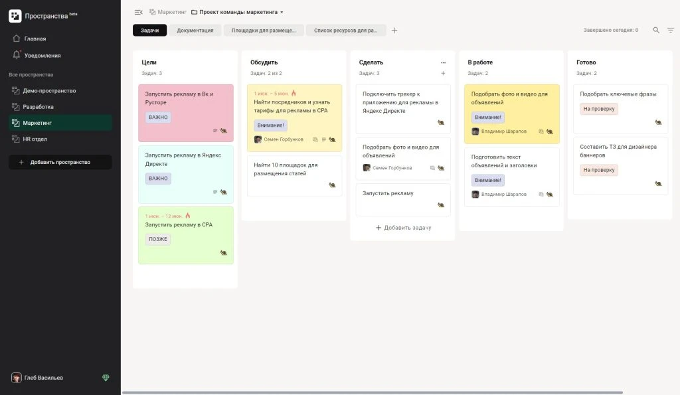Open the filter settings icon
This screenshot has height=395, width=680.
(670, 31)
